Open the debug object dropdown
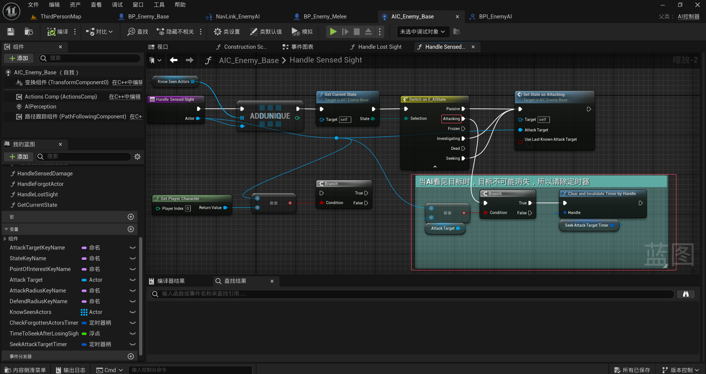The image size is (706, 374). click(x=422, y=32)
